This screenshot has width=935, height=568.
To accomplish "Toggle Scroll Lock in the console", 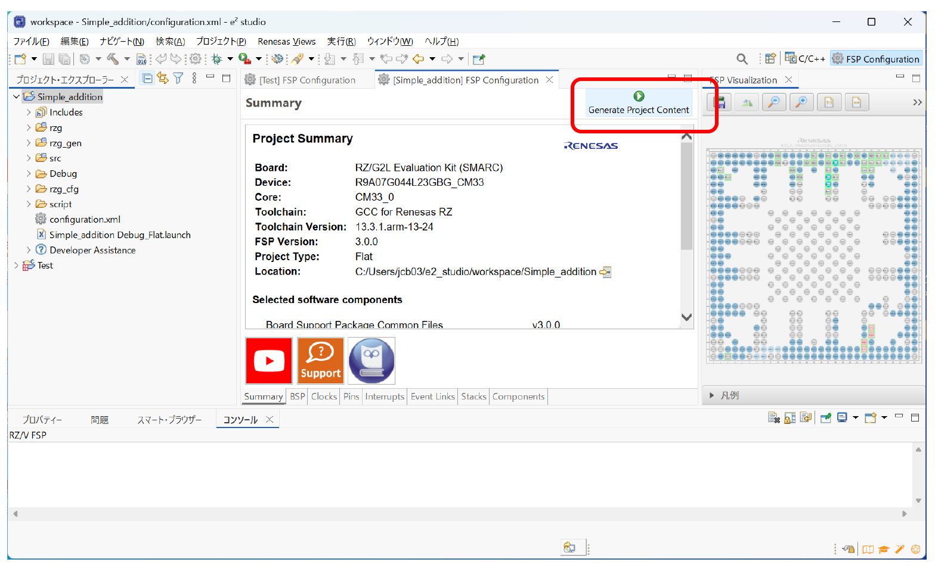I will pos(790,418).
